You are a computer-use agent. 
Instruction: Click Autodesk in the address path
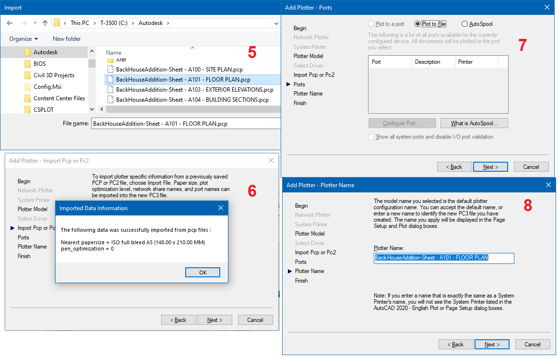[x=151, y=23]
